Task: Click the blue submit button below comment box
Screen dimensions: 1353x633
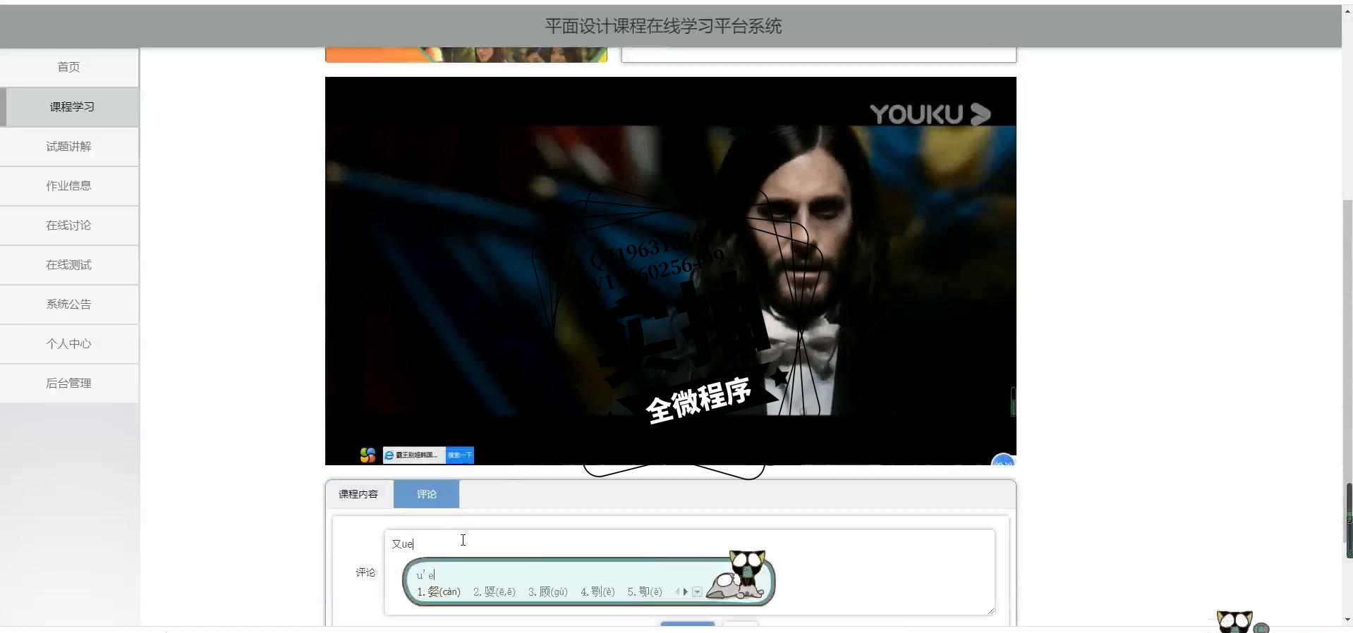Action: point(688,624)
